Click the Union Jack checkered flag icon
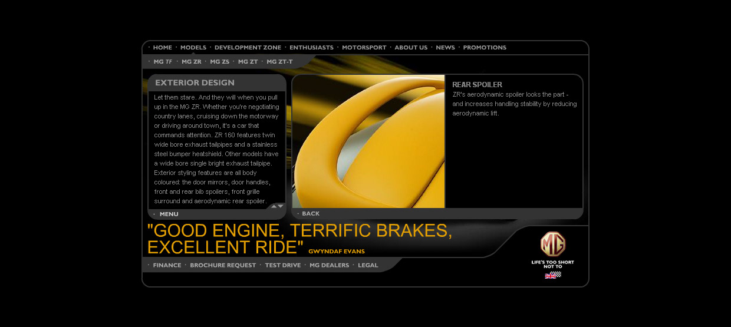The width and height of the screenshot is (731, 327). coord(553,275)
